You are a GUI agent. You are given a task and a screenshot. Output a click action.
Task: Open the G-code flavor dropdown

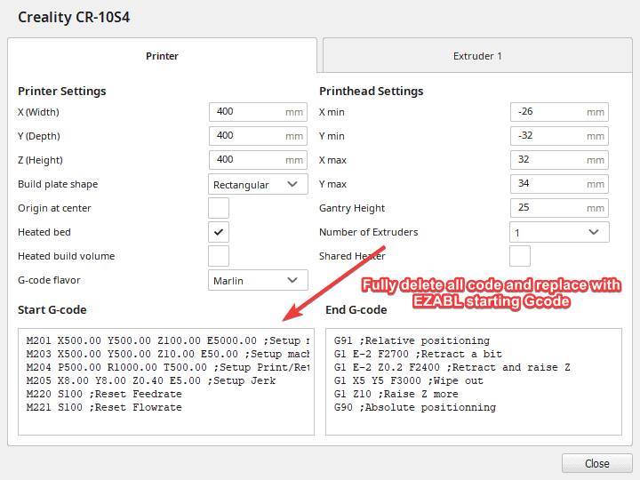(x=258, y=280)
